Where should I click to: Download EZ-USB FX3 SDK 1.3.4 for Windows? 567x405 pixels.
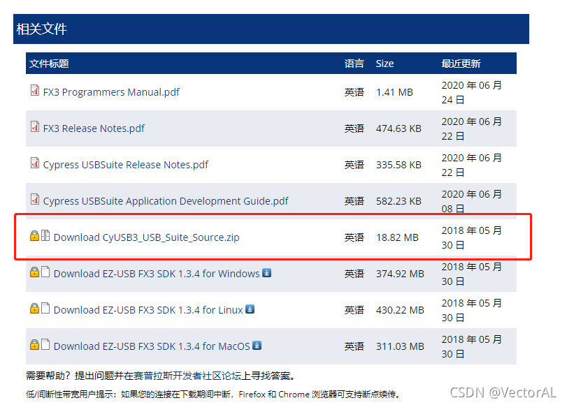pos(157,274)
